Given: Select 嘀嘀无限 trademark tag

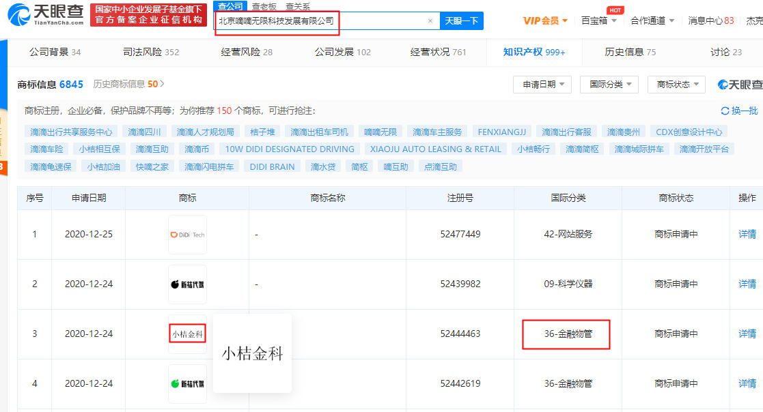Looking at the screenshot, I should coord(380,132).
